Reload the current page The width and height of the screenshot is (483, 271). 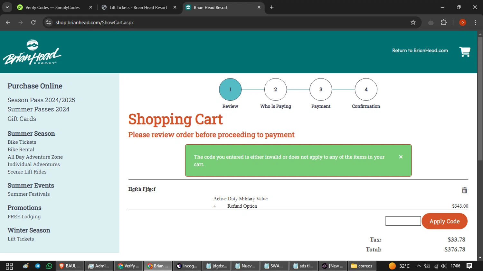(x=33, y=23)
